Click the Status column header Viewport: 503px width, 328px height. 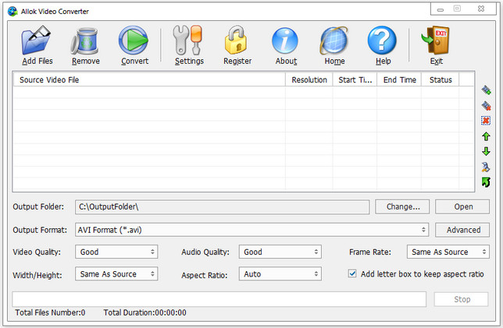[441, 79]
